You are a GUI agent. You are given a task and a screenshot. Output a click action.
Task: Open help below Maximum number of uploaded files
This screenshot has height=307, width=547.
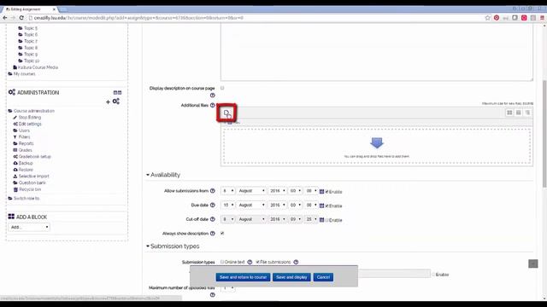click(213, 295)
